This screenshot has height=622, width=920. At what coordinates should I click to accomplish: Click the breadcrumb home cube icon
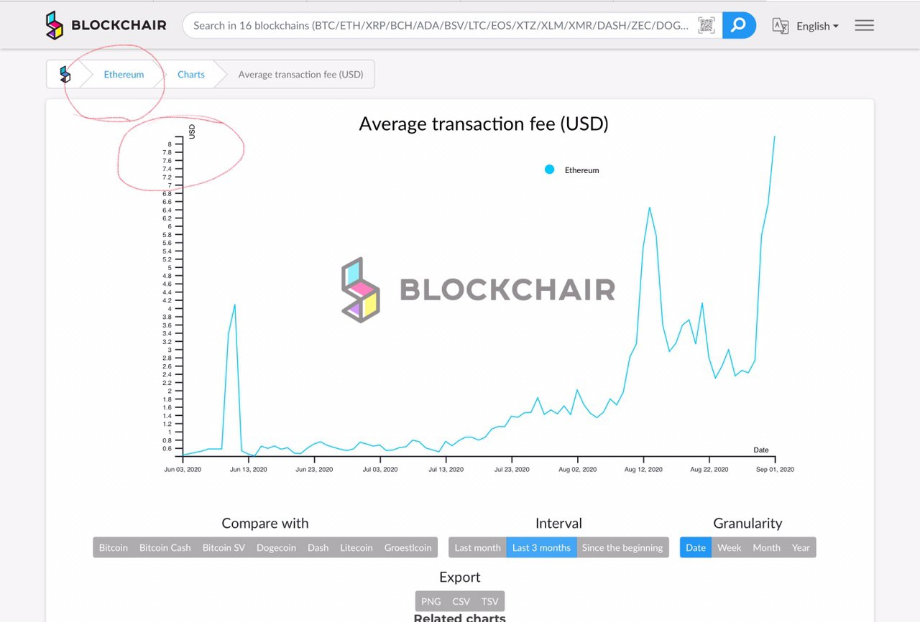pos(65,74)
